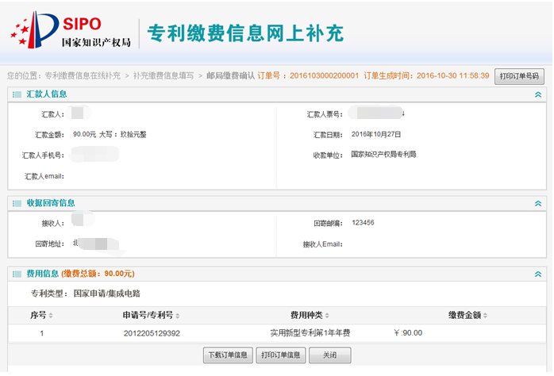The height and width of the screenshot is (376, 554).
Task: Click the list icon beside 汇款人信息
Action: [17, 94]
